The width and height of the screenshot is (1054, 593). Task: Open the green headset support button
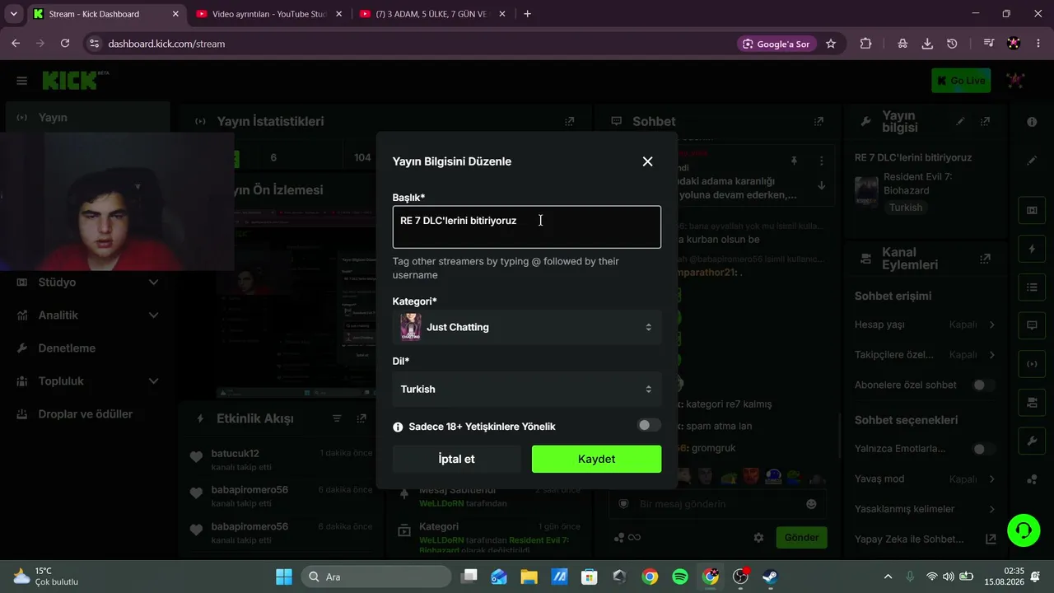tap(1024, 530)
